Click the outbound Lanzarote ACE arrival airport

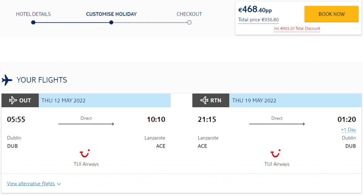click(155, 142)
